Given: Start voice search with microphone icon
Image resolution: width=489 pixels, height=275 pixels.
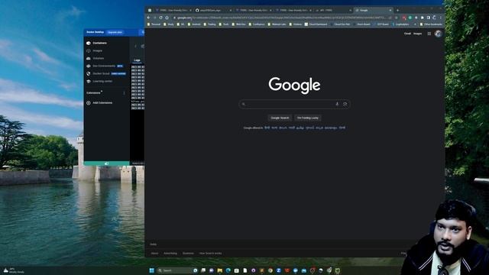Looking at the screenshot, I should click(x=337, y=104).
